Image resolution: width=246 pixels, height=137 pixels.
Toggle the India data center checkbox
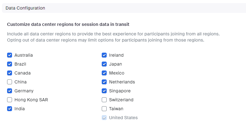(x=10, y=109)
